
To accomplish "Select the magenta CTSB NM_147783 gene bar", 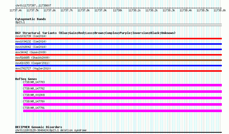I will (x=122, y=85).
